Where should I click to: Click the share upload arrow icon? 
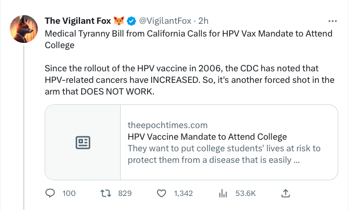285,193
